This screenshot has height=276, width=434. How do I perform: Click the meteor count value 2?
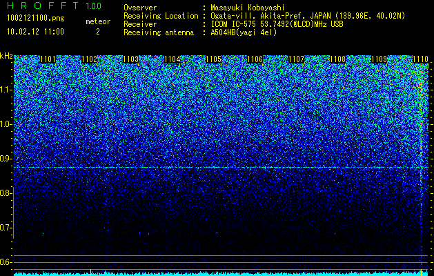[98, 32]
